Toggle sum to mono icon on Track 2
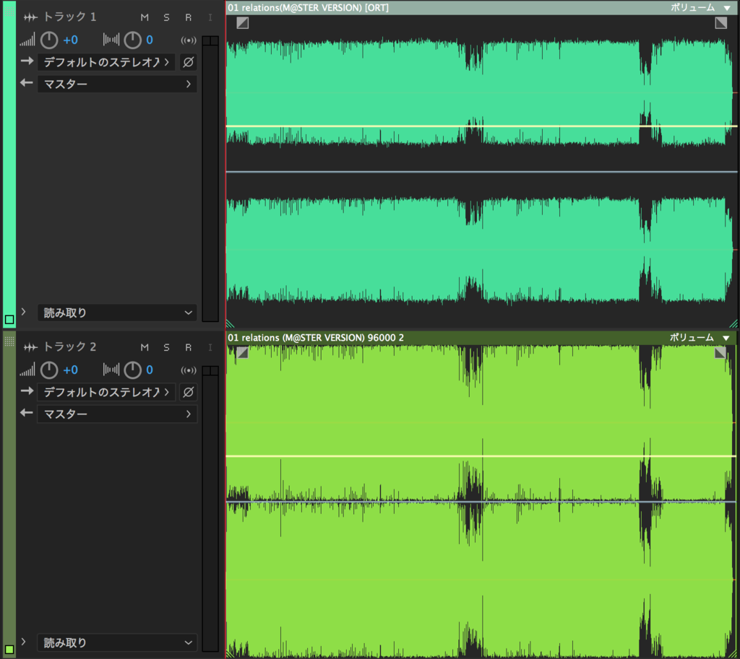The height and width of the screenshot is (659, 740). click(189, 370)
